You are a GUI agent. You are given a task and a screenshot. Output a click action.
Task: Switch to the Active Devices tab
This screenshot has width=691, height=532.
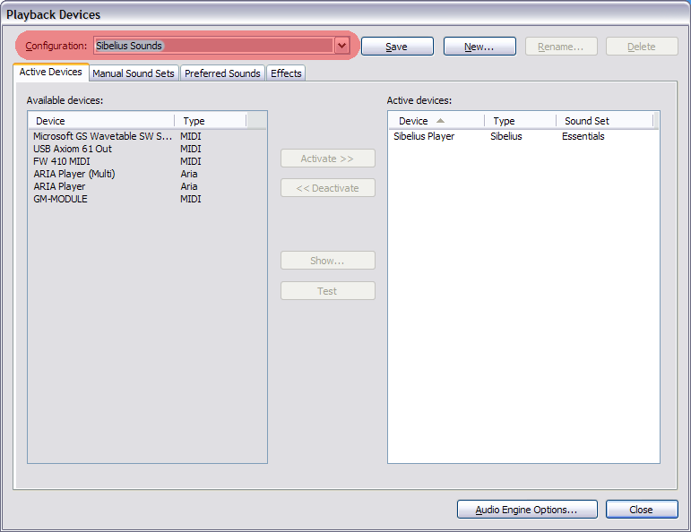51,72
